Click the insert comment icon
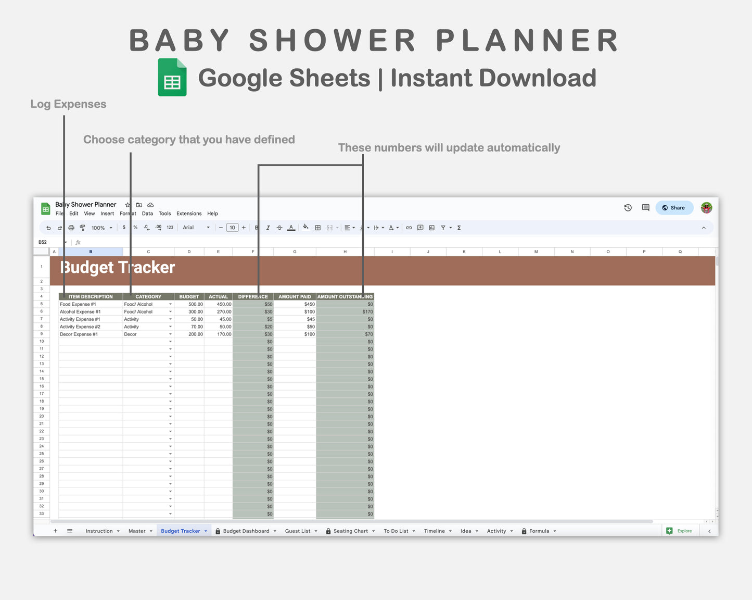Screen dimensions: 752x600 pyautogui.click(x=420, y=228)
